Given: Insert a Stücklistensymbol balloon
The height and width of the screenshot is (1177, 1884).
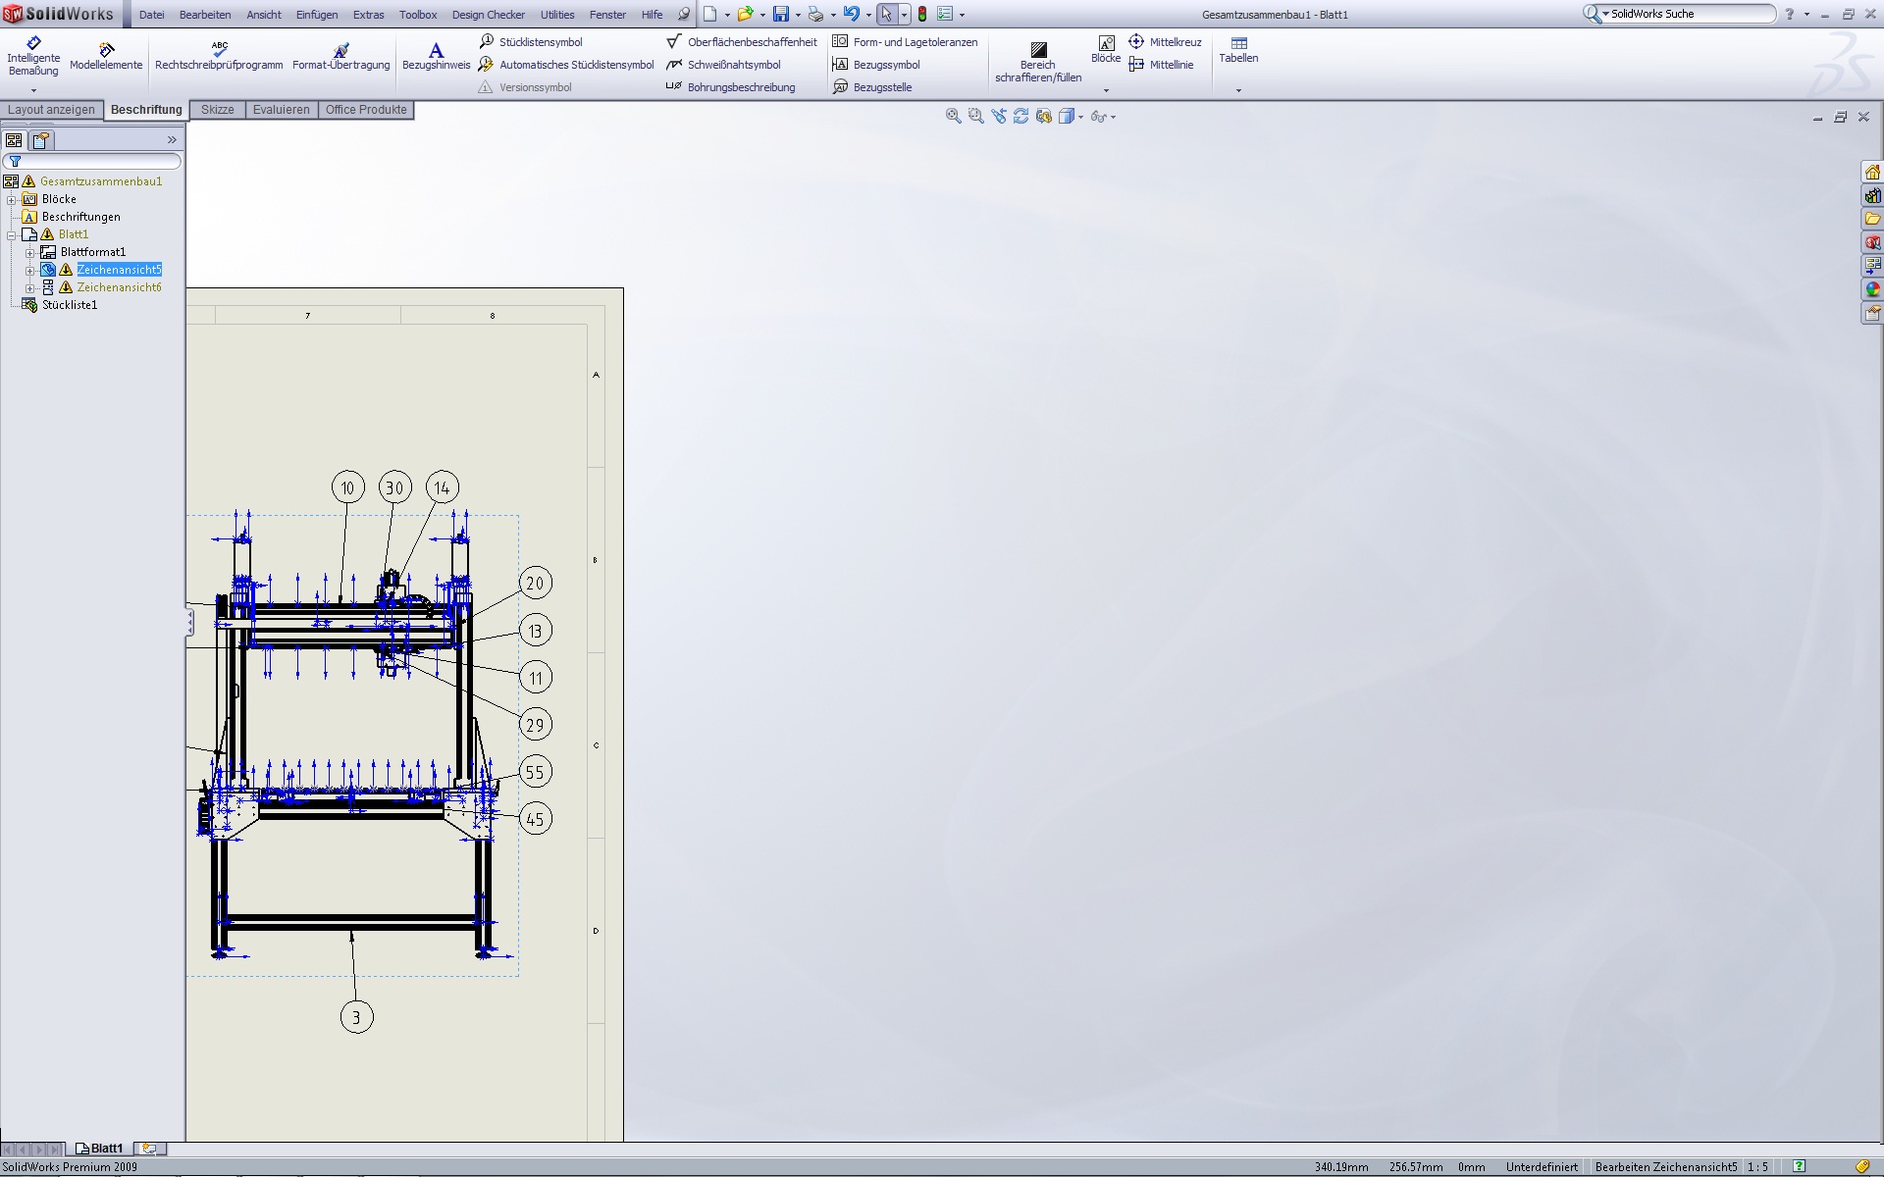Looking at the screenshot, I should click(531, 42).
